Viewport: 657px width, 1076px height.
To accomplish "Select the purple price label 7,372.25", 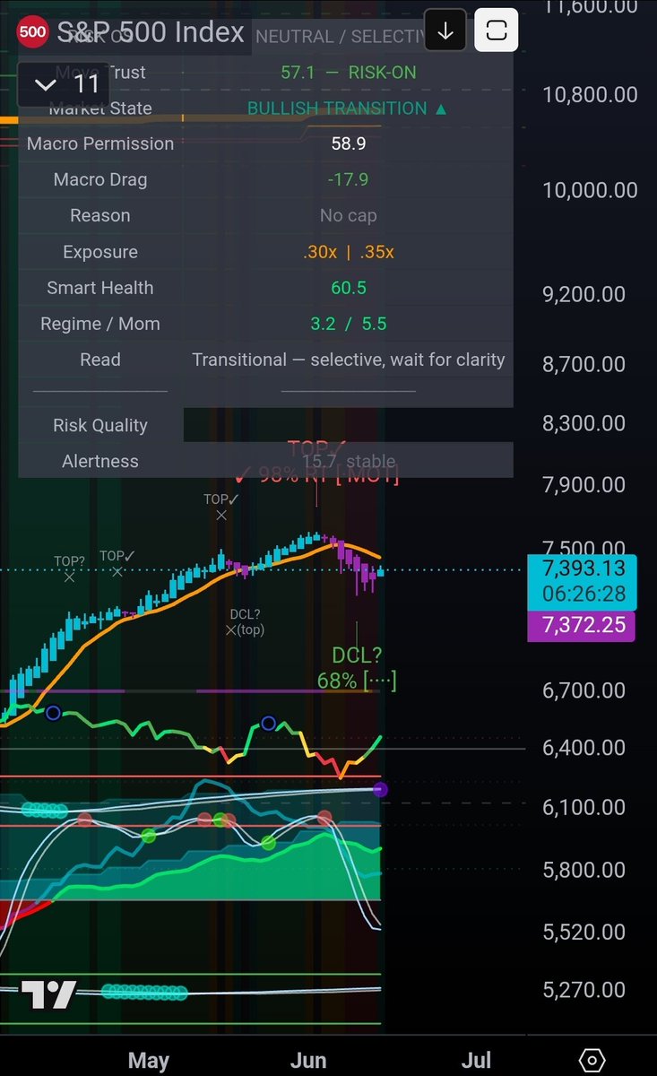I will pyautogui.click(x=582, y=625).
